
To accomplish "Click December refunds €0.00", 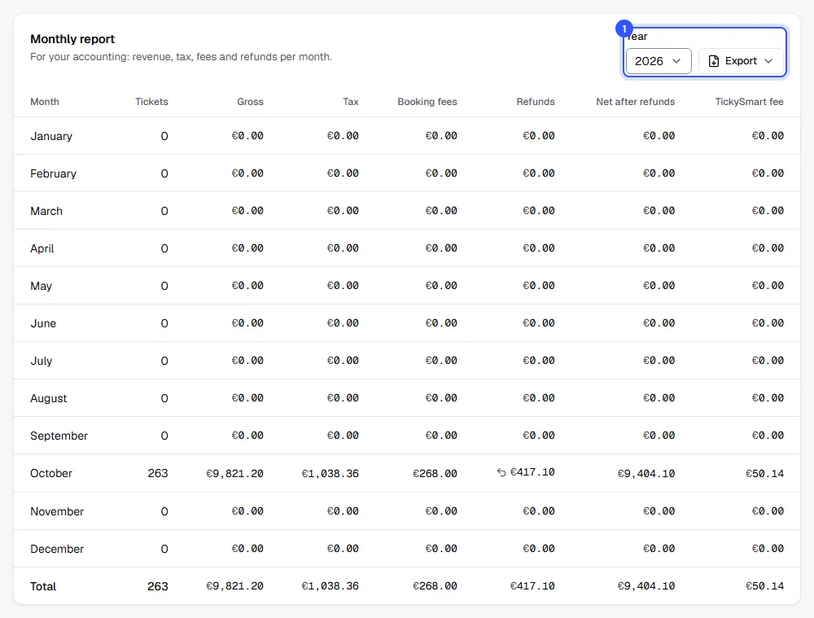I will (x=539, y=549).
